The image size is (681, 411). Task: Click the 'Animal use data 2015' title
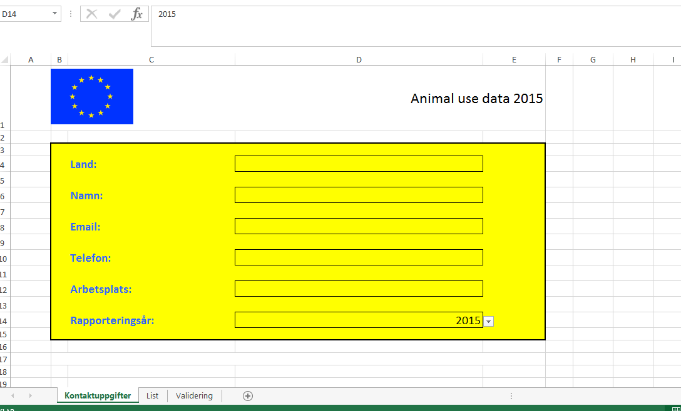pyautogui.click(x=476, y=99)
